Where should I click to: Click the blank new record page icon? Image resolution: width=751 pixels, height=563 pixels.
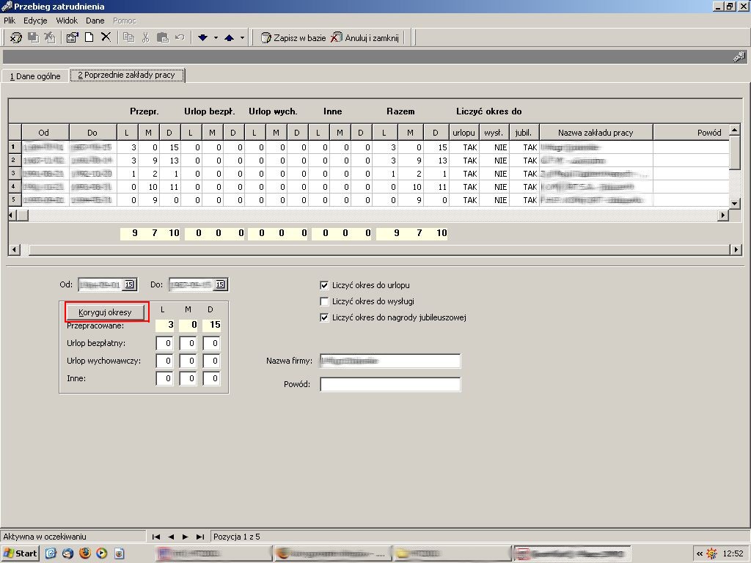click(89, 37)
